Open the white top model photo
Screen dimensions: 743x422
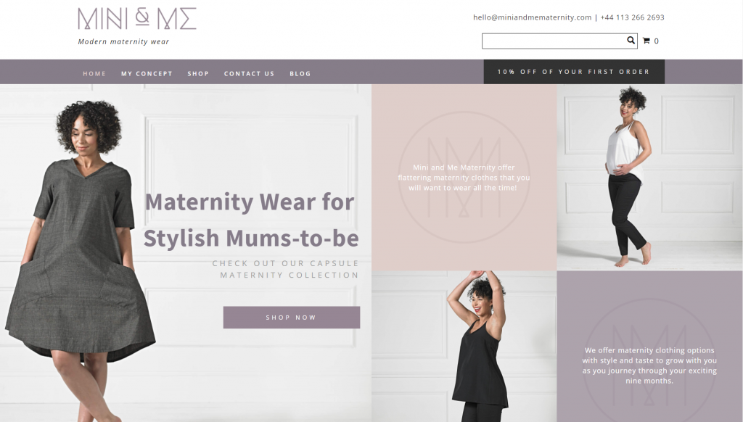coord(649,177)
